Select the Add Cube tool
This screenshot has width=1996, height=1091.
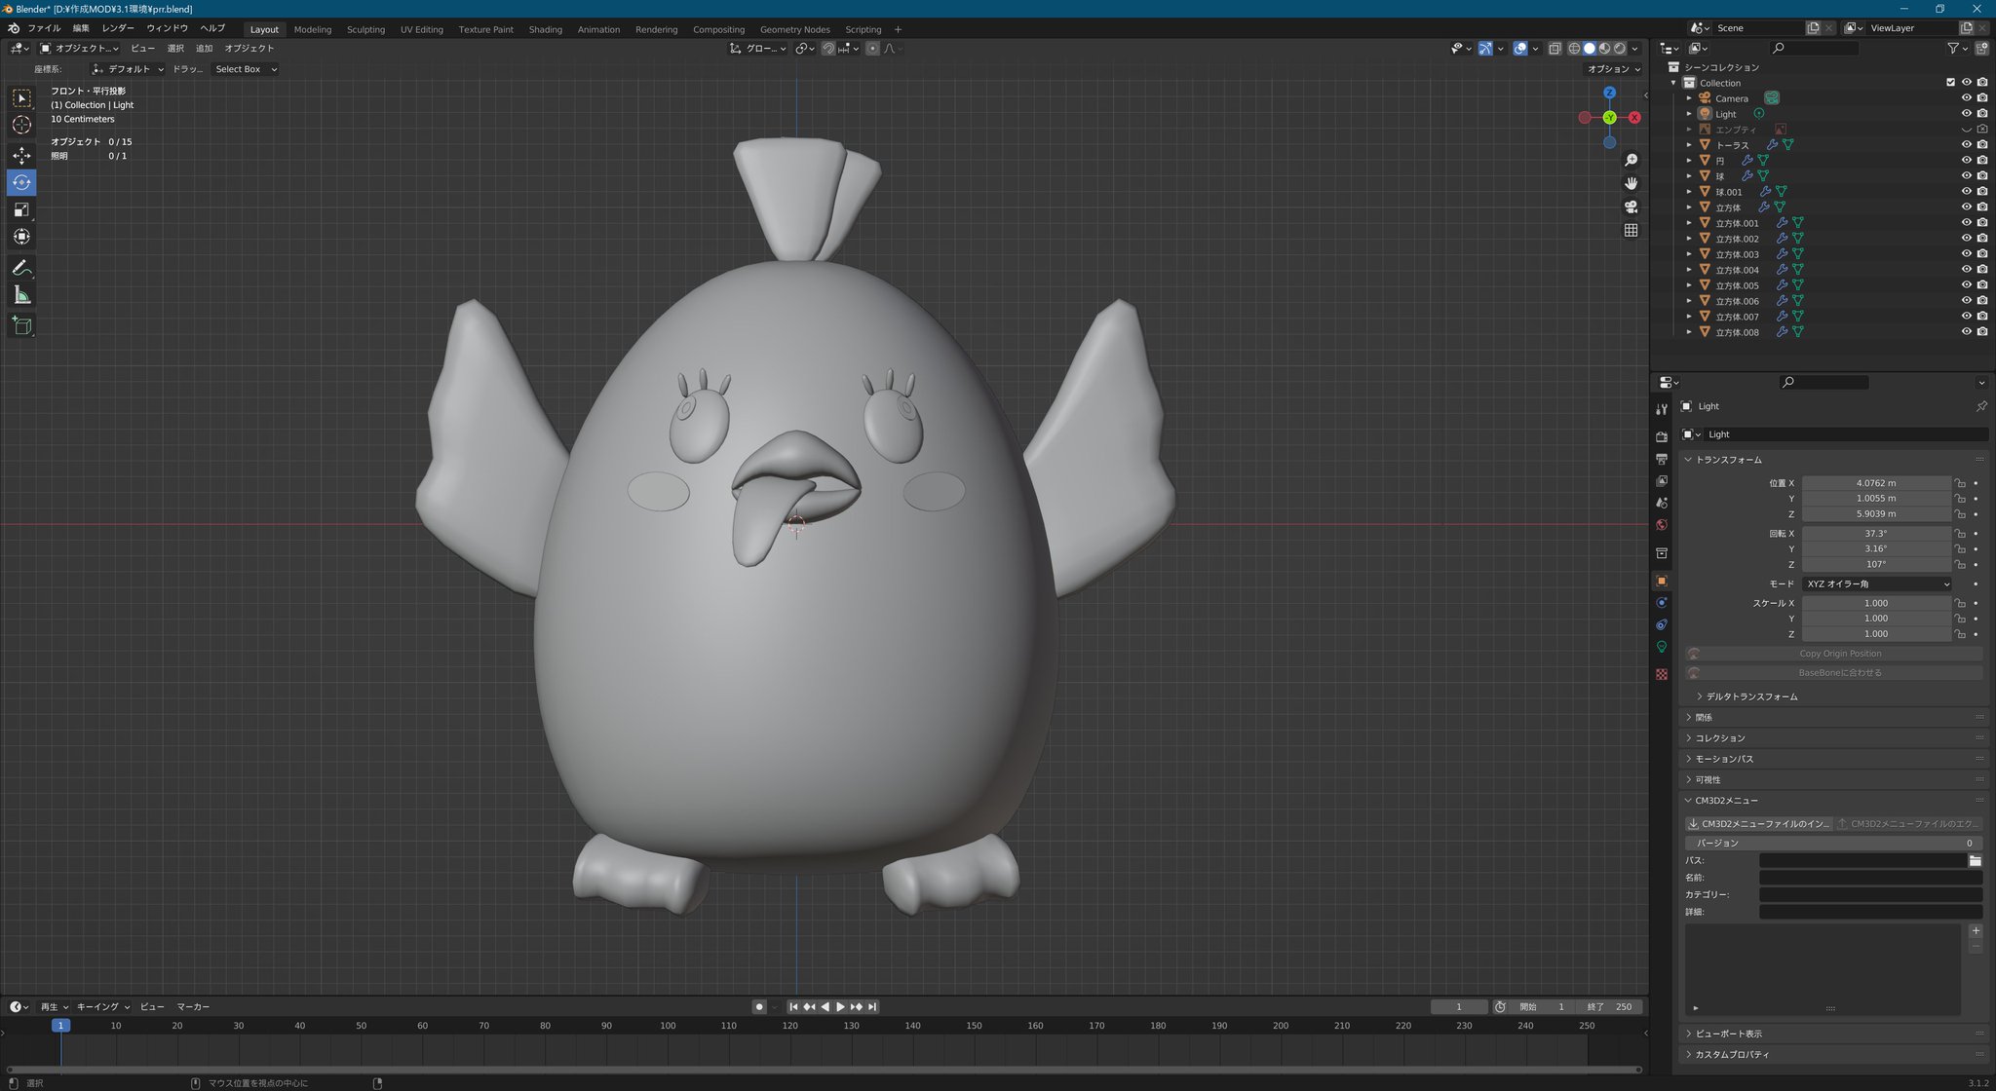click(21, 326)
